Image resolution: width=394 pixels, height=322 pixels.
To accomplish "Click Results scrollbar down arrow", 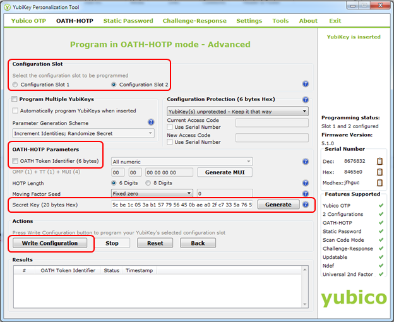I will tap(305, 304).
